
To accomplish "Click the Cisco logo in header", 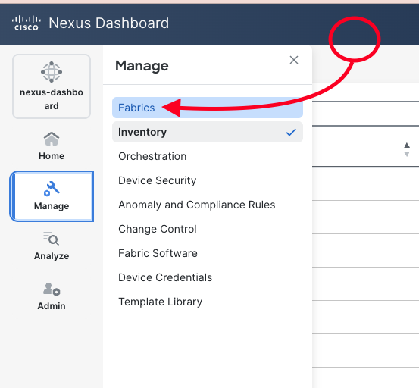I will coord(27,23).
